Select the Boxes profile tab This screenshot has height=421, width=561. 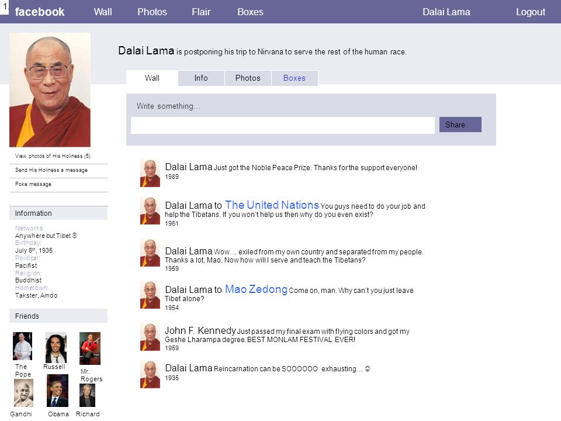coord(295,78)
